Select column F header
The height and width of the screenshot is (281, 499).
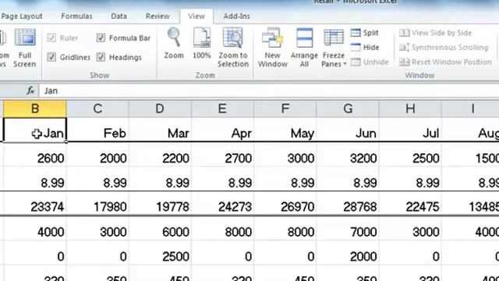pyautogui.click(x=285, y=108)
